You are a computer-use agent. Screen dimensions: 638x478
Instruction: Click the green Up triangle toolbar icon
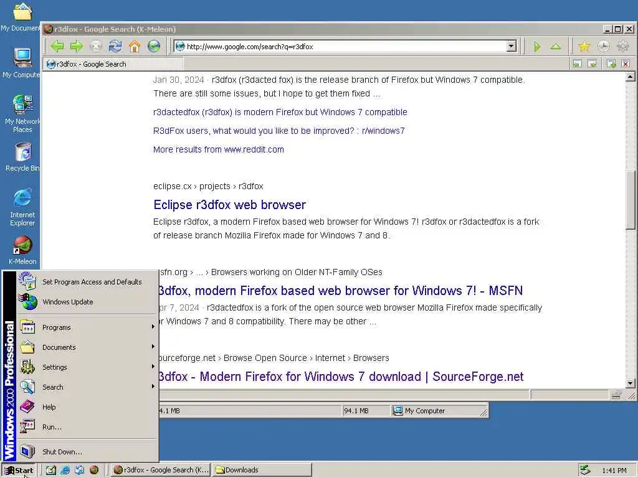556,47
